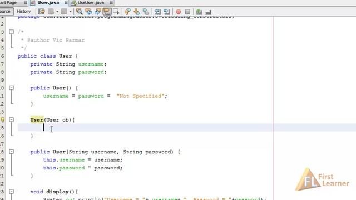Open the Start Page tab

pos(9,3)
